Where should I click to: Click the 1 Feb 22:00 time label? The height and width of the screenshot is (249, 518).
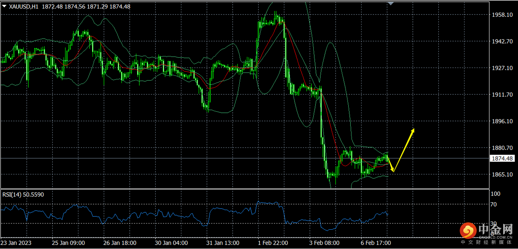tap(273, 243)
